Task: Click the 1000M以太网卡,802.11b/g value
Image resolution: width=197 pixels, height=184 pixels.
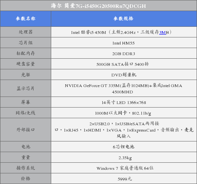Action: point(123,113)
